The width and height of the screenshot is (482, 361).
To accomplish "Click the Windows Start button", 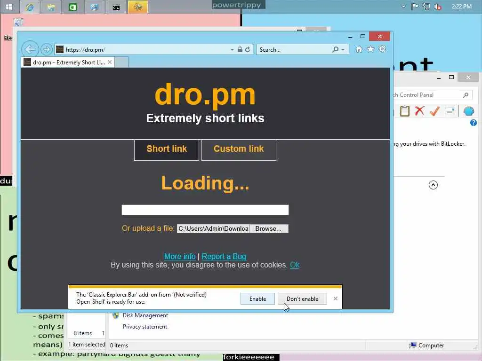I will [x=9, y=7].
